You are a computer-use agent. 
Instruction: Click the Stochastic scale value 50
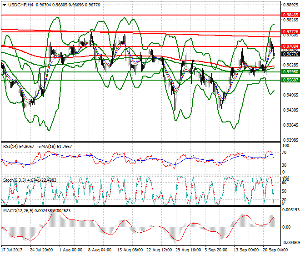[x=284, y=191]
